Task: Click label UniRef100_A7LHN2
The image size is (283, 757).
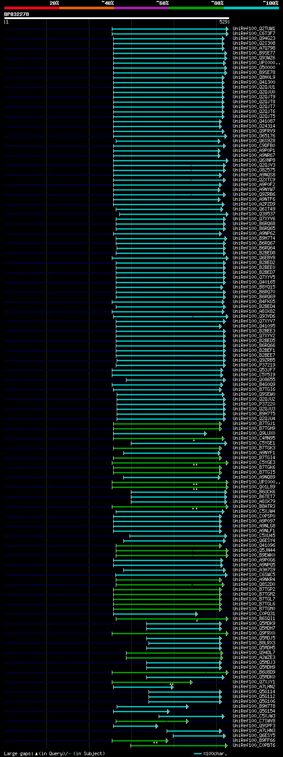Action: click(x=254, y=687)
